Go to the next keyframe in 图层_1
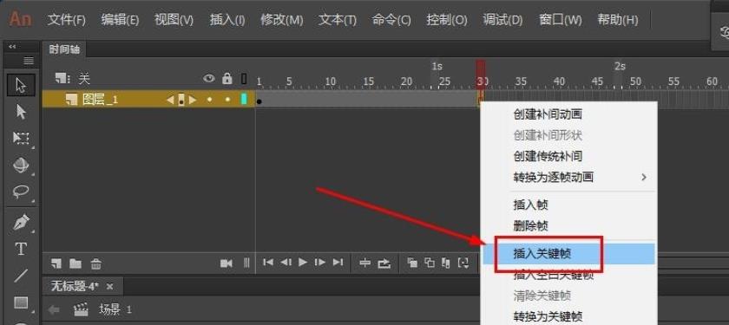 [x=192, y=99]
